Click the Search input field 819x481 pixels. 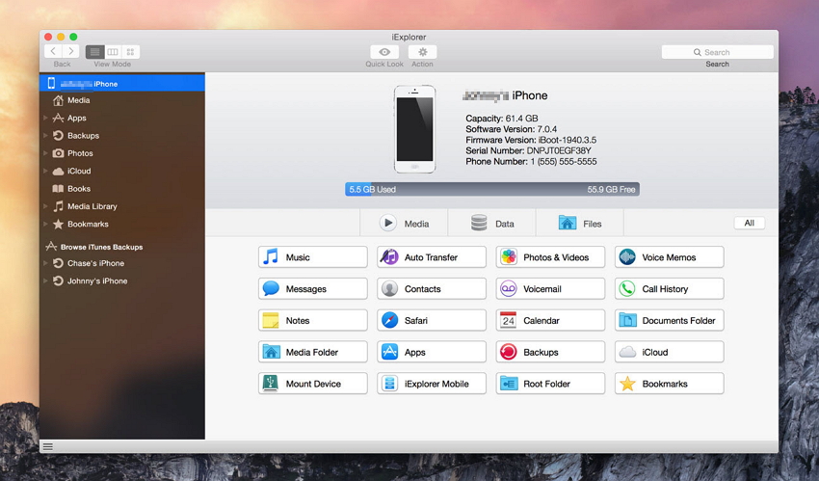717,52
